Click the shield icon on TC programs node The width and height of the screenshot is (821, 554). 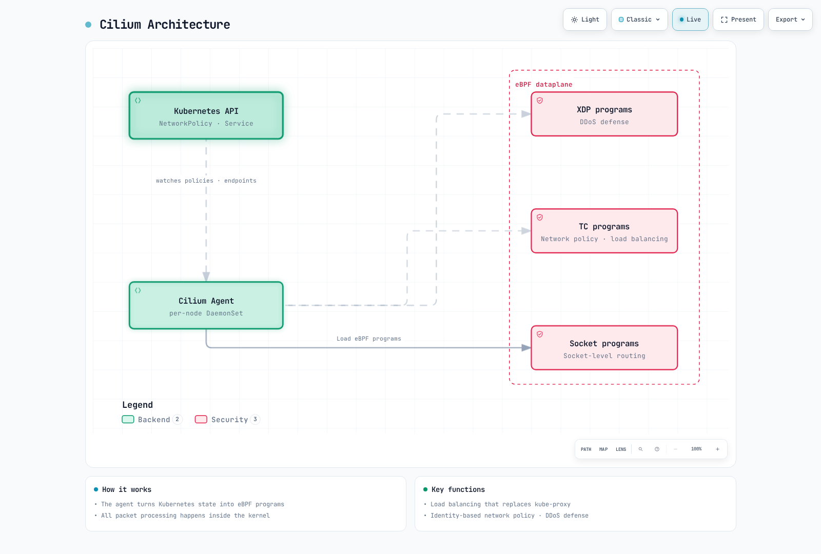pos(540,217)
